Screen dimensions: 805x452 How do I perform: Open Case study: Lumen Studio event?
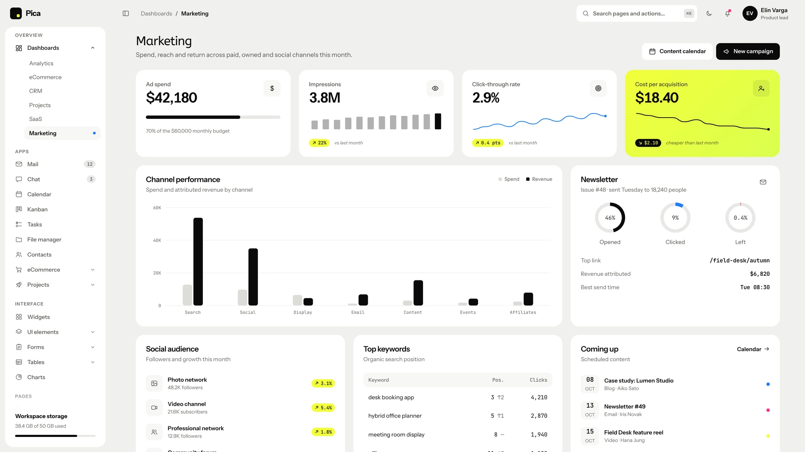click(x=675, y=384)
